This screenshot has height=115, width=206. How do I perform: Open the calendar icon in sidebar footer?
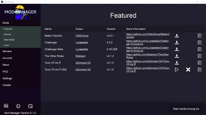click(30, 106)
